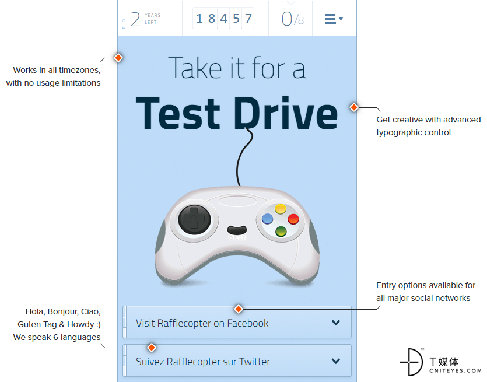Open the Entry options link
The height and width of the screenshot is (382, 487).
pyautogui.click(x=401, y=285)
